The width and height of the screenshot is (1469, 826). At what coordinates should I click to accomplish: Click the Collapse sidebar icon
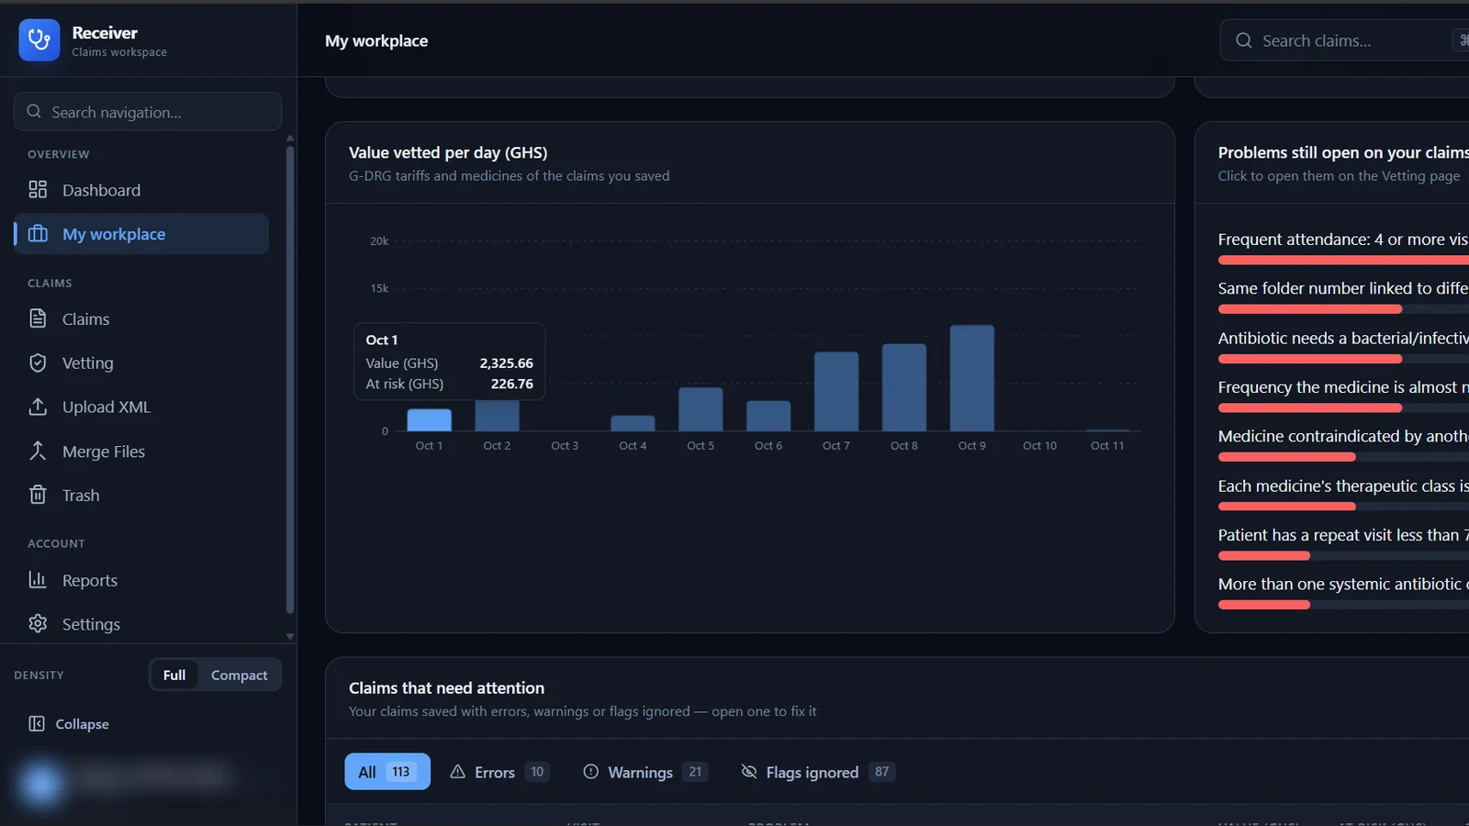(x=37, y=724)
